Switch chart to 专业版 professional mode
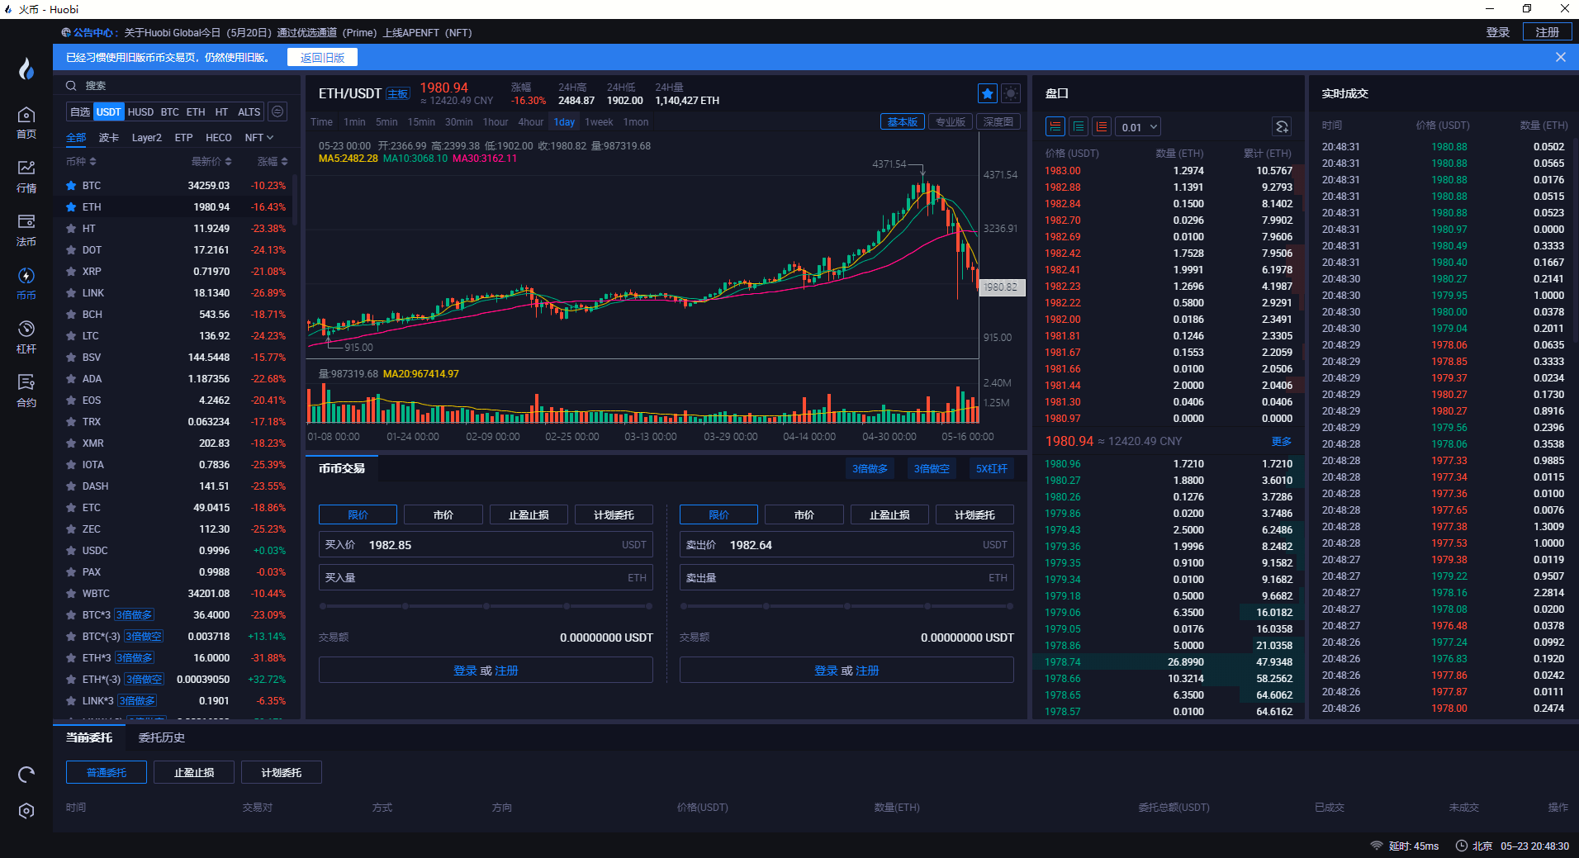 [x=951, y=122]
